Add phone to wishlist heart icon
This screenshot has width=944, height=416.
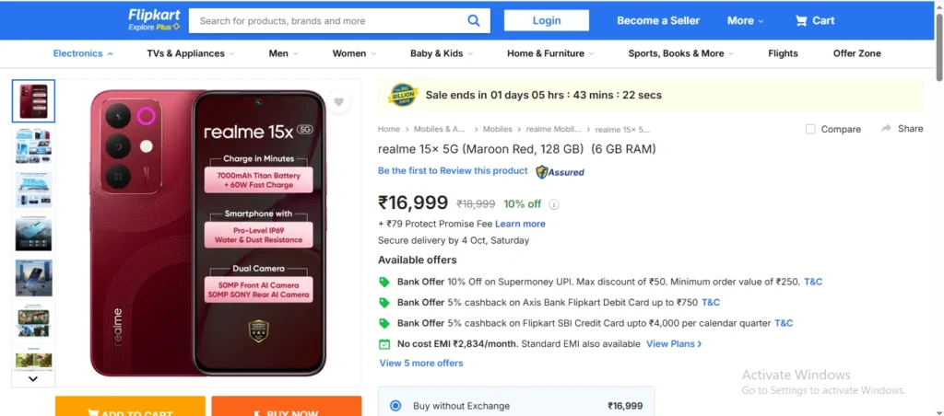(339, 102)
